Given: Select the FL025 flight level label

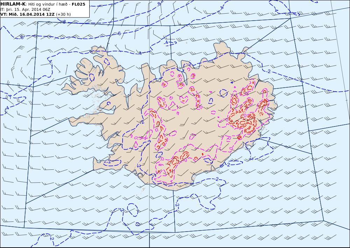Looking at the screenshot, I should pyautogui.click(x=78, y=4).
